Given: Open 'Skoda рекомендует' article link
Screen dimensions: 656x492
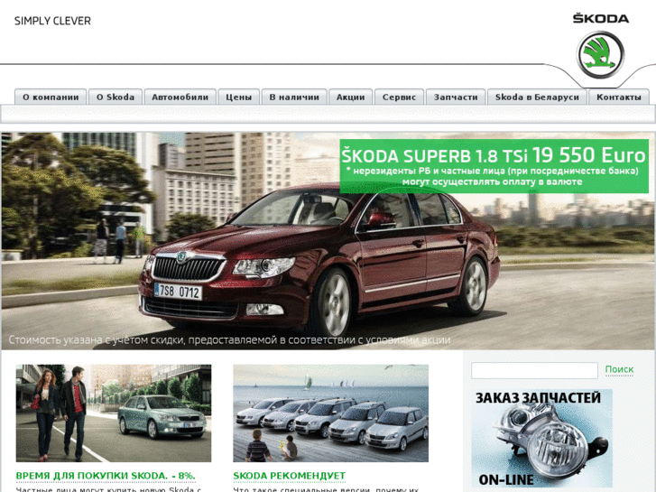Looking at the screenshot, I should point(289,476).
